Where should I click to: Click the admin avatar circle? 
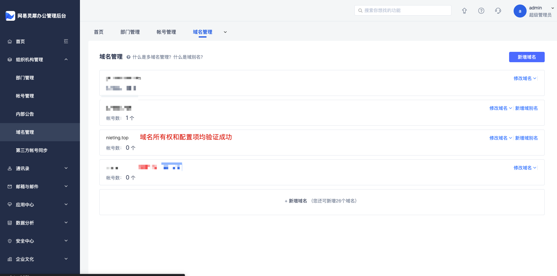520,11
